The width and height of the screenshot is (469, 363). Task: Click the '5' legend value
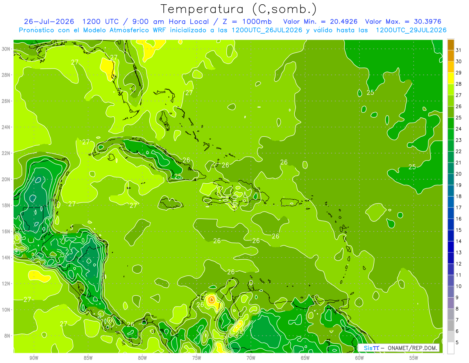coord(457,343)
